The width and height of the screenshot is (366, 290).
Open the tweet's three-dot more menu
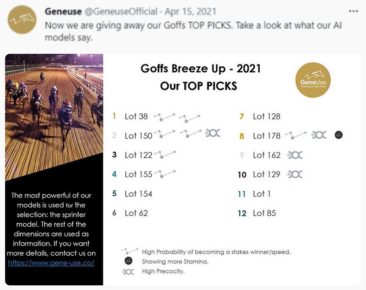tap(353, 11)
